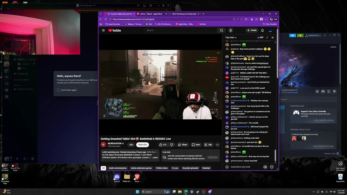
Task: Select the Action-adventure games chip
Action: click(141, 168)
